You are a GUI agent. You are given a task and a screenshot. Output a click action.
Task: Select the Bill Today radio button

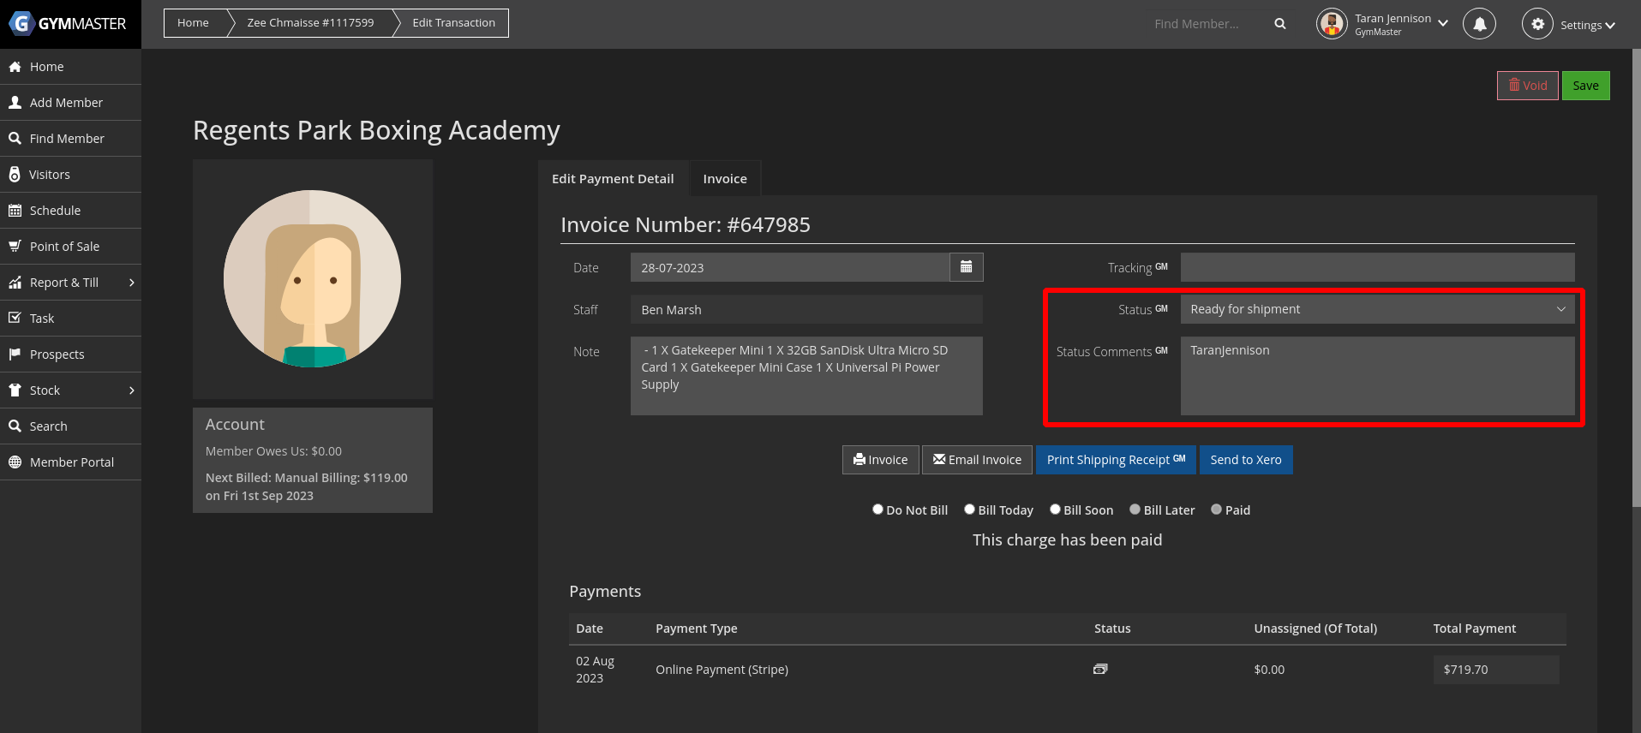[x=969, y=510]
